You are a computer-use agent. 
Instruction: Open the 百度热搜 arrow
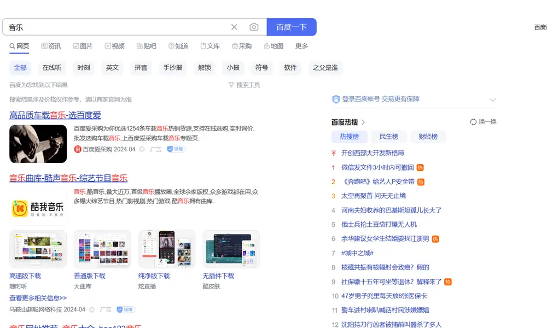coord(363,122)
